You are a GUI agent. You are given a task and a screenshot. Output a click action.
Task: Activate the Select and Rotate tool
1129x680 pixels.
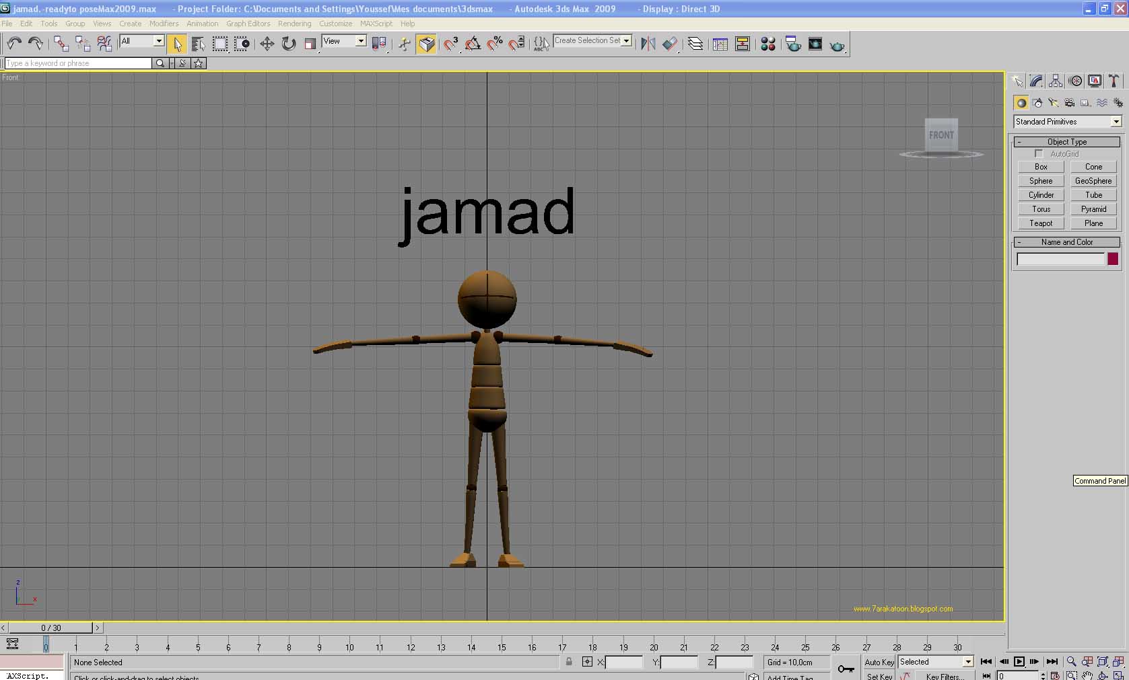coord(289,44)
